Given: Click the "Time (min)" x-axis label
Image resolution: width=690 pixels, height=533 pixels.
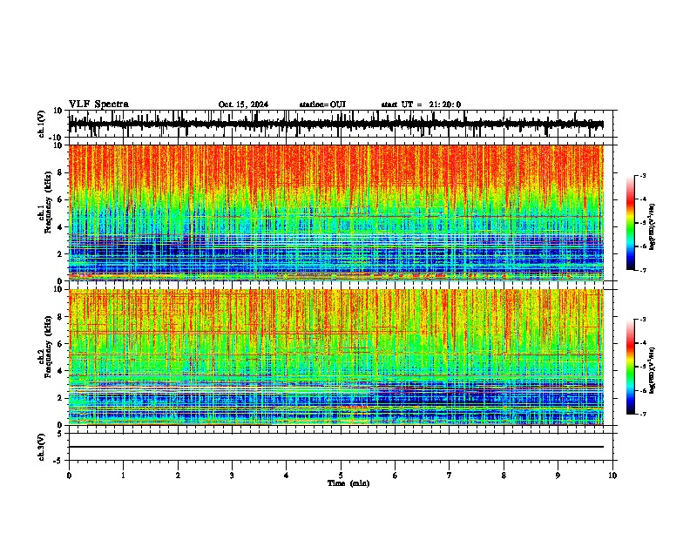Looking at the screenshot, I should [348, 483].
